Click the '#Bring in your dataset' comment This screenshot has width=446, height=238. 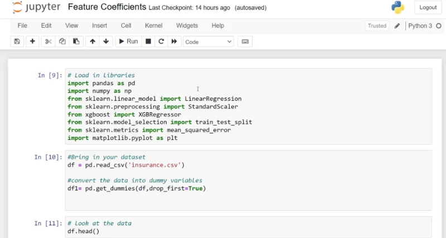[x=106, y=157]
